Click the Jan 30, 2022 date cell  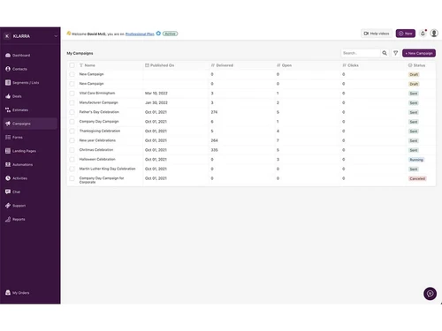[156, 102]
